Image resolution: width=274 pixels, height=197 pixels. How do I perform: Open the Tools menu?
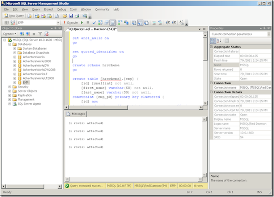coord(73,9)
